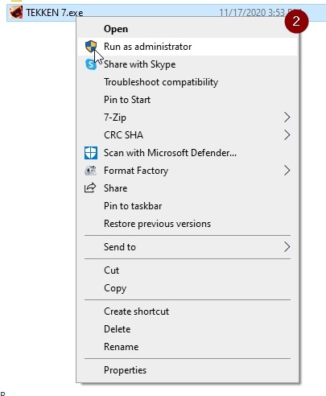Viewport: 326px width, 396px height.
Task: Click the Skype logo icon
Action: pos(91,64)
